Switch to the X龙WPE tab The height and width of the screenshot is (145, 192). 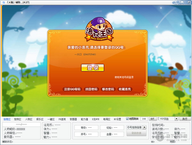pos(95,119)
